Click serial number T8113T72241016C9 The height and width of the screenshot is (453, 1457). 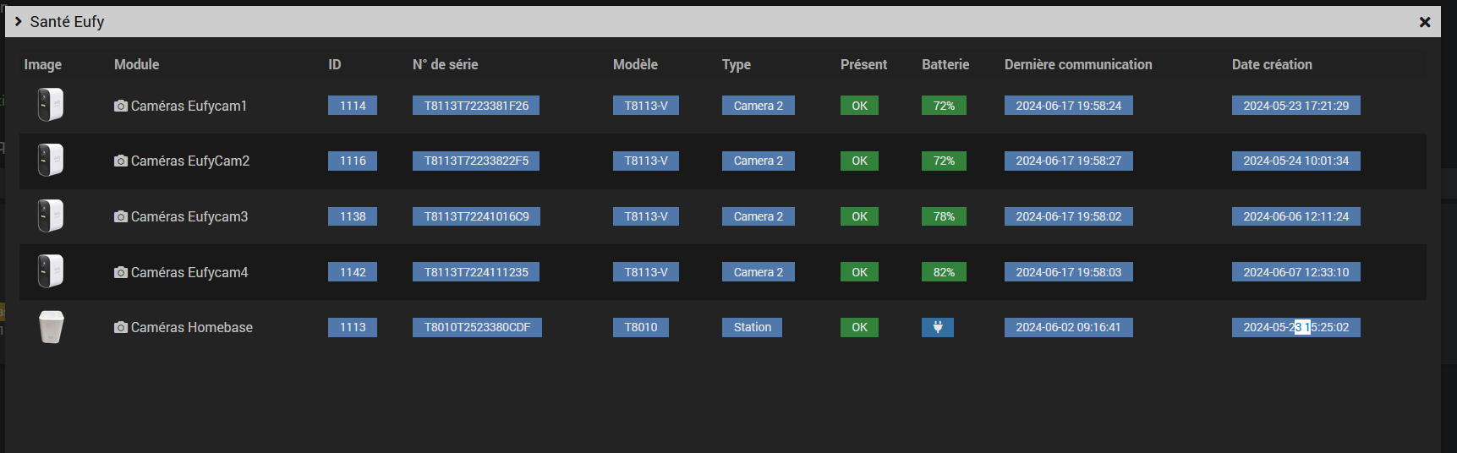[476, 216]
